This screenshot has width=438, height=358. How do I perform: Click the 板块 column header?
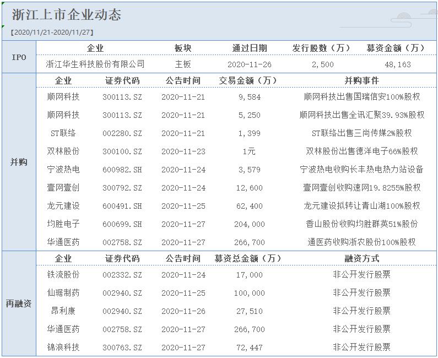point(183,48)
